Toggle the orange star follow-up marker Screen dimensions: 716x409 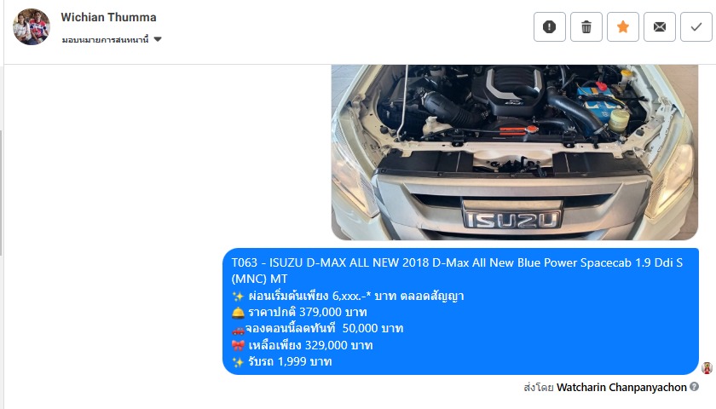[623, 27]
